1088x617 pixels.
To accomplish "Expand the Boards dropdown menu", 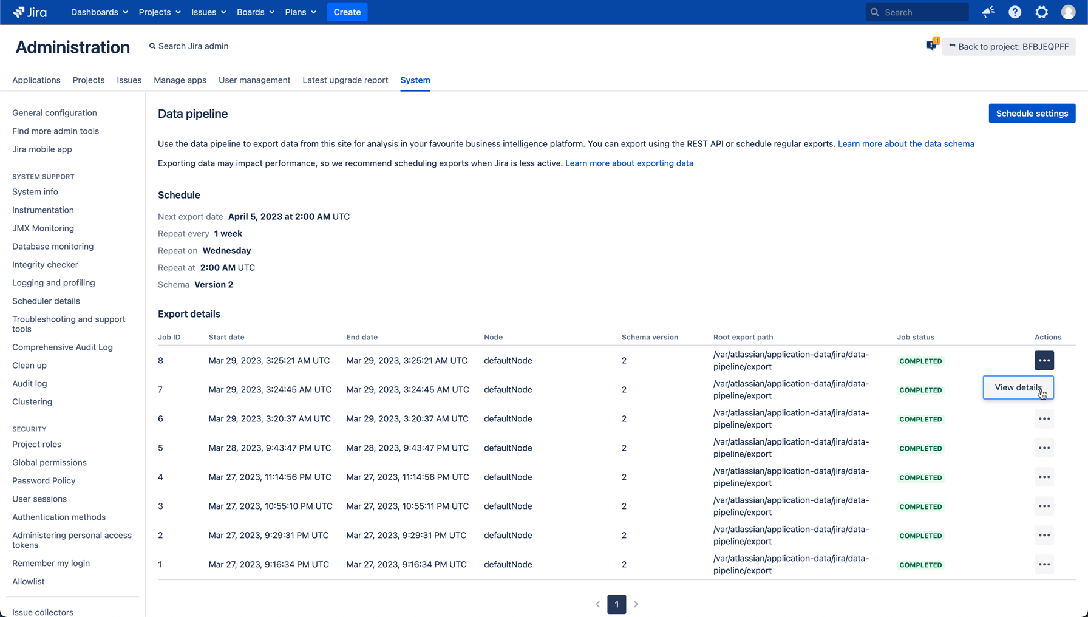I will tap(255, 12).
